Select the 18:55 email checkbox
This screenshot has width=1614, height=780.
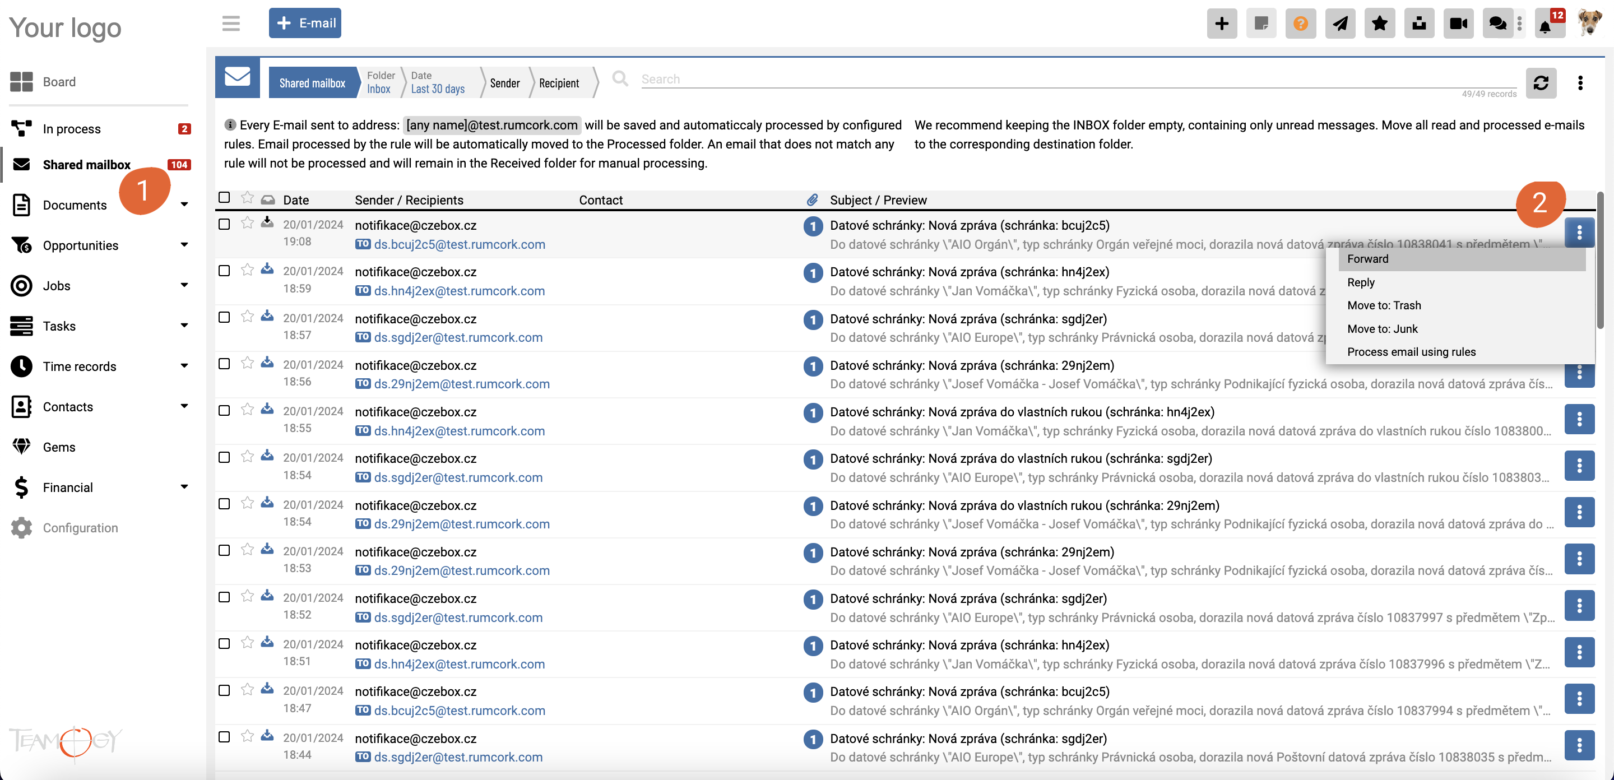click(x=224, y=410)
